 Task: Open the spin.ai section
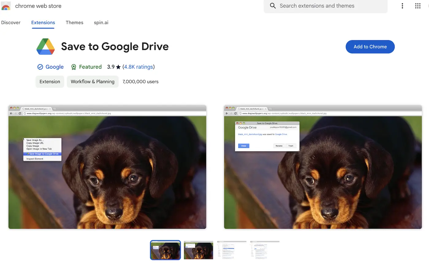click(x=101, y=22)
